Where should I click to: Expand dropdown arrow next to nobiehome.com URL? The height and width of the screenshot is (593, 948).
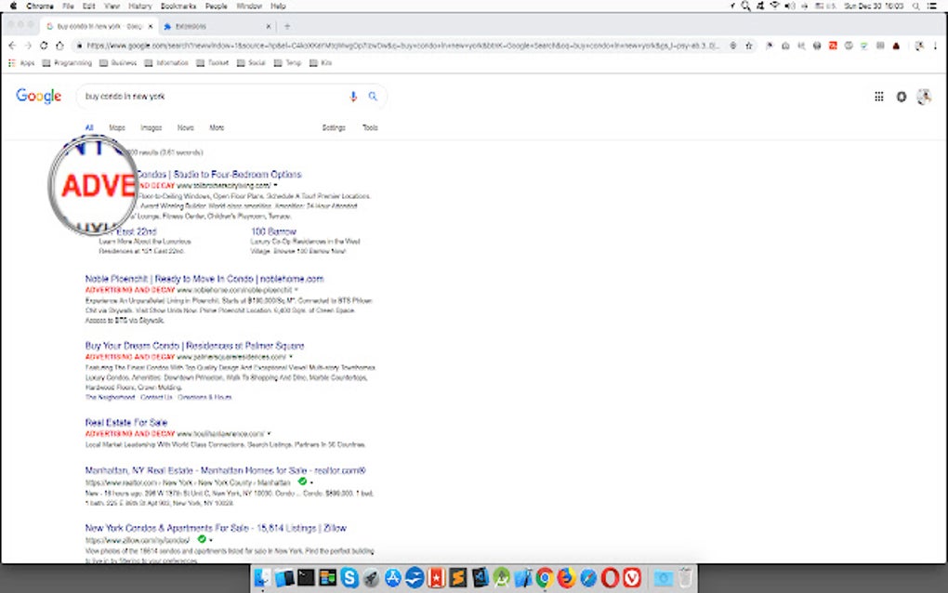[296, 290]
